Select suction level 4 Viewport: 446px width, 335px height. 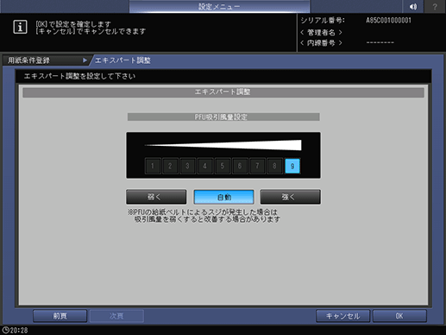pyautogui.click(x=204, y=166)
